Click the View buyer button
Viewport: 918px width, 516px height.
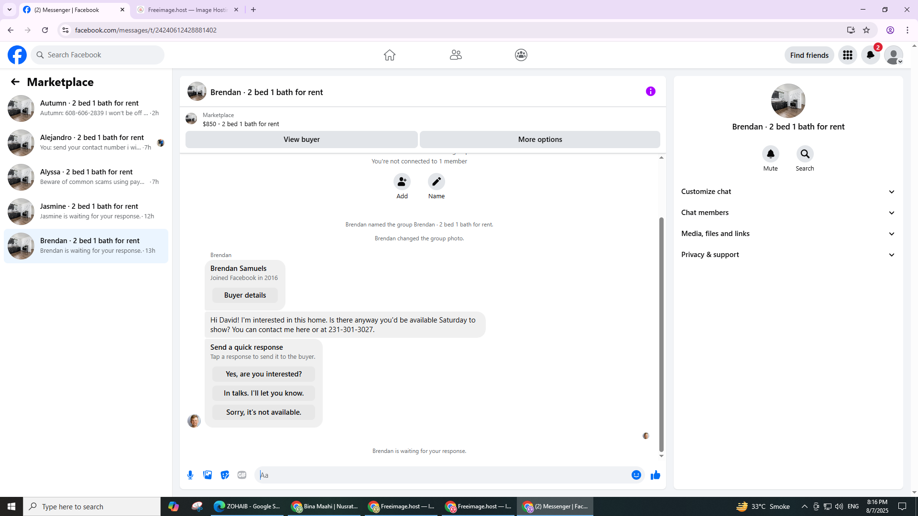click(x=302, y=140)
